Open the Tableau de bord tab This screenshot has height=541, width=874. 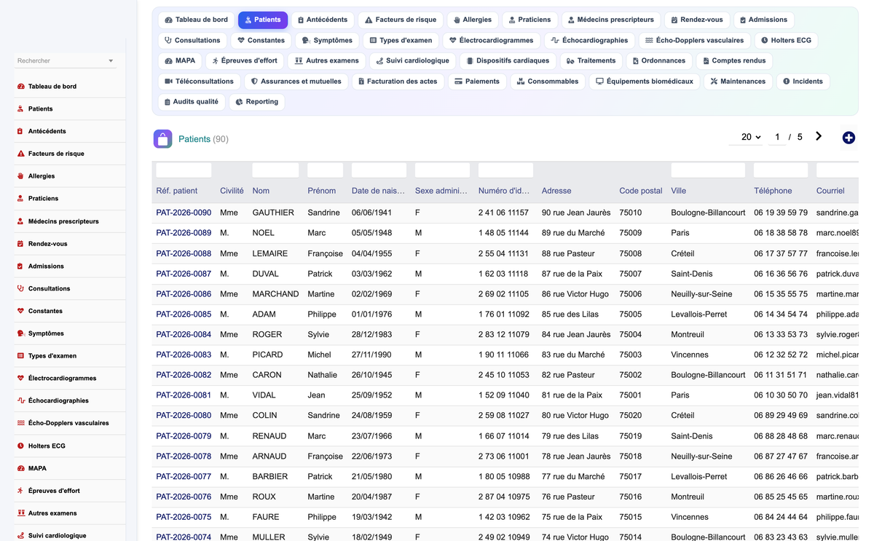coord(196,20)
